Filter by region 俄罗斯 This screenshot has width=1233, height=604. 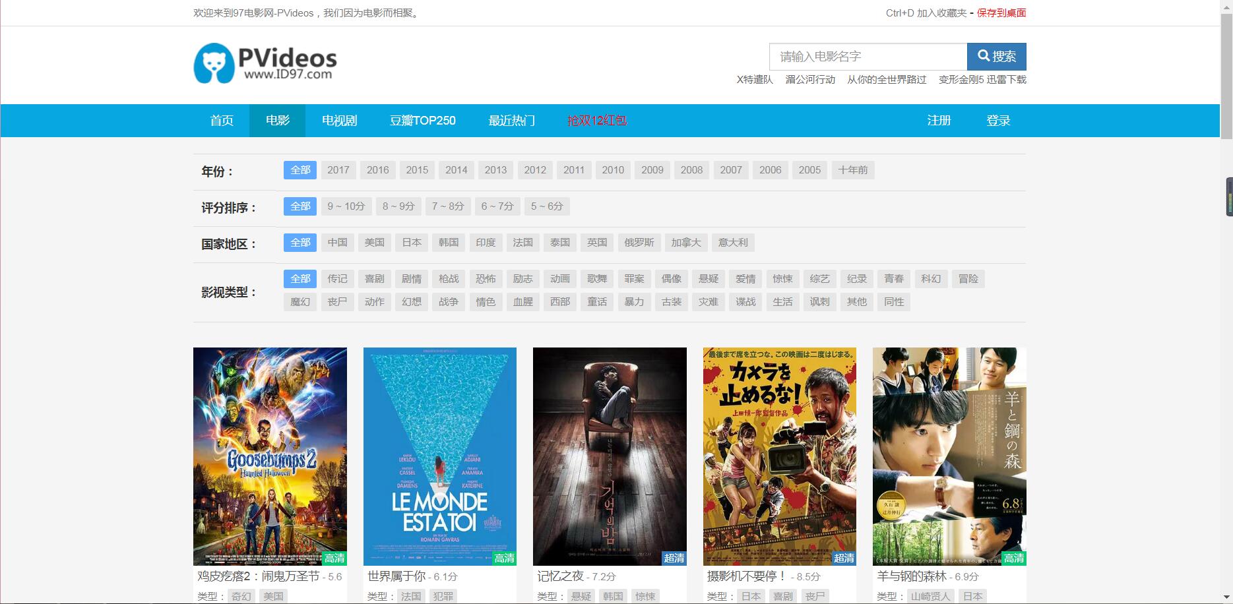(639, 243)
